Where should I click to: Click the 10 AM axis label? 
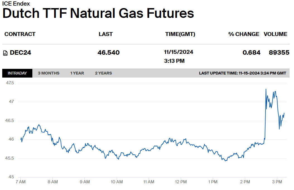coord(117,182)
